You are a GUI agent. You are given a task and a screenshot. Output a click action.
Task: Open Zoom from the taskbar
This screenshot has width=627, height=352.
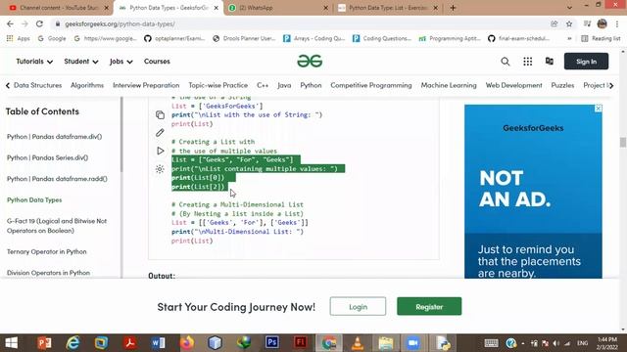(413, 343)
